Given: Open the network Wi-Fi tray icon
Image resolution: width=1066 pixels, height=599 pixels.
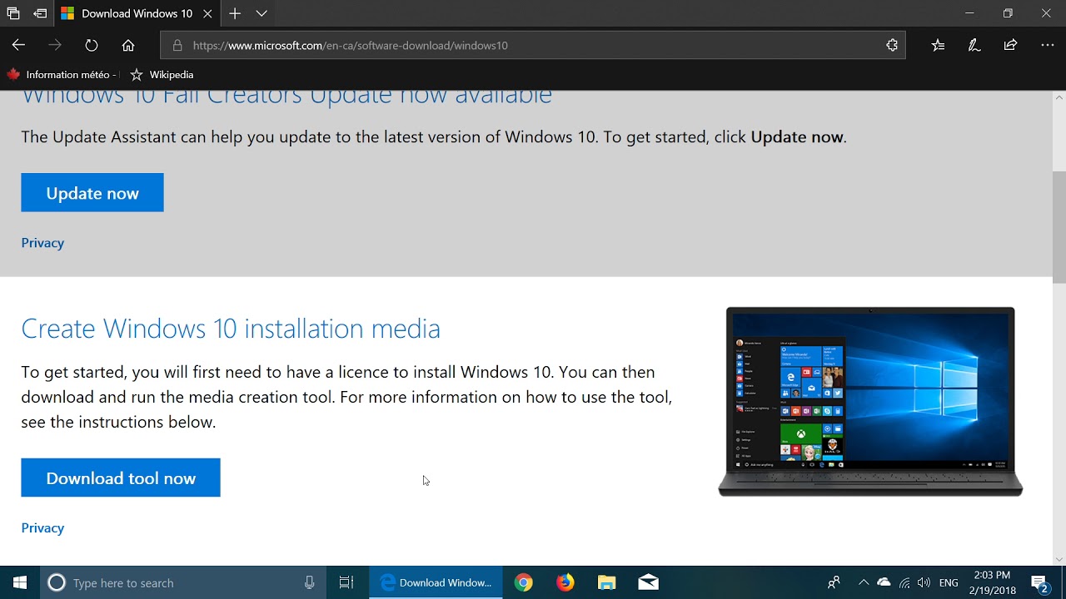Looking at the screenshot, I should point(904,582).
